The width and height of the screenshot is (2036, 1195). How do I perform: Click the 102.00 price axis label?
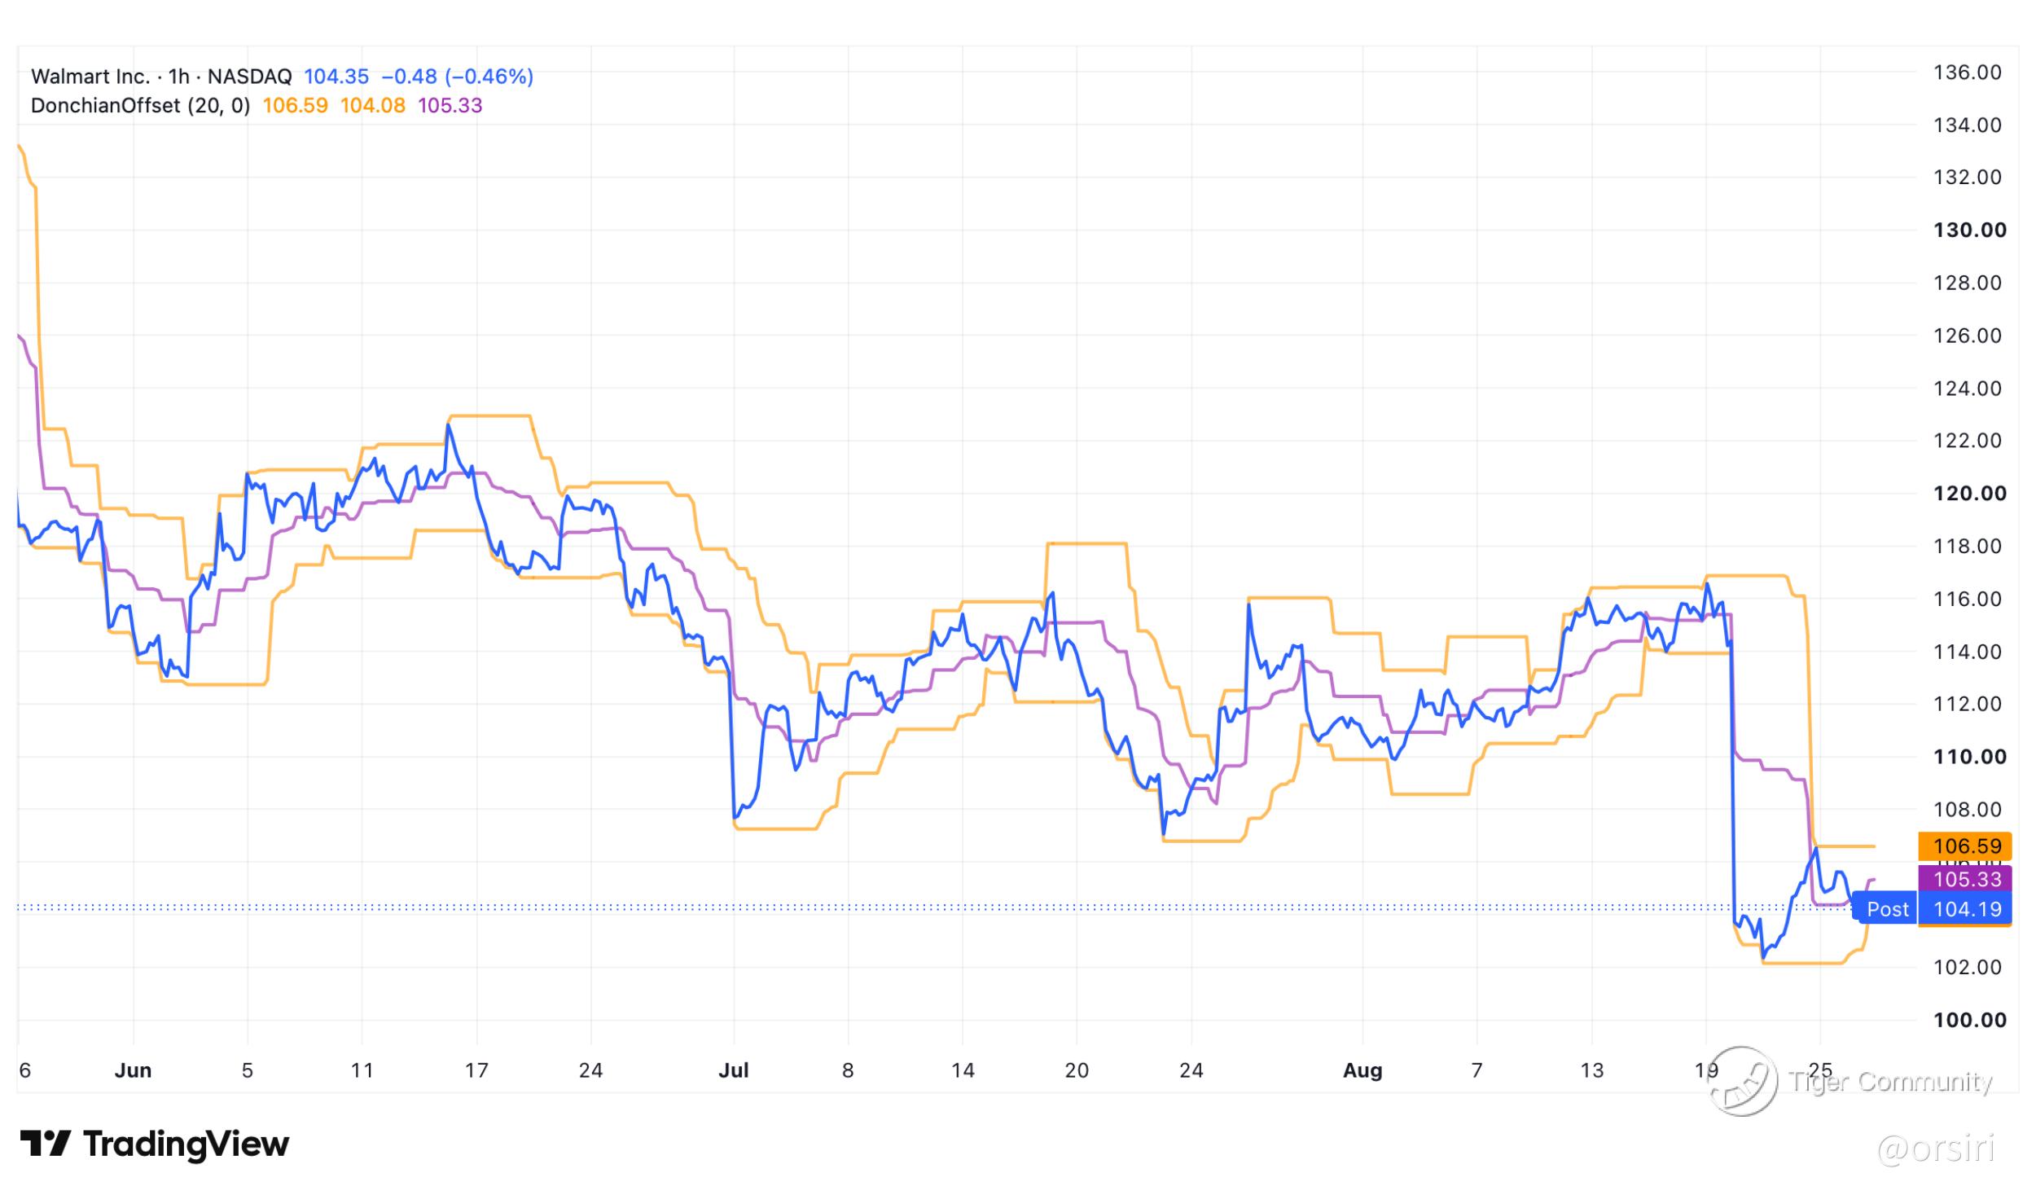pyautogui.click(x=1968, y=967)
